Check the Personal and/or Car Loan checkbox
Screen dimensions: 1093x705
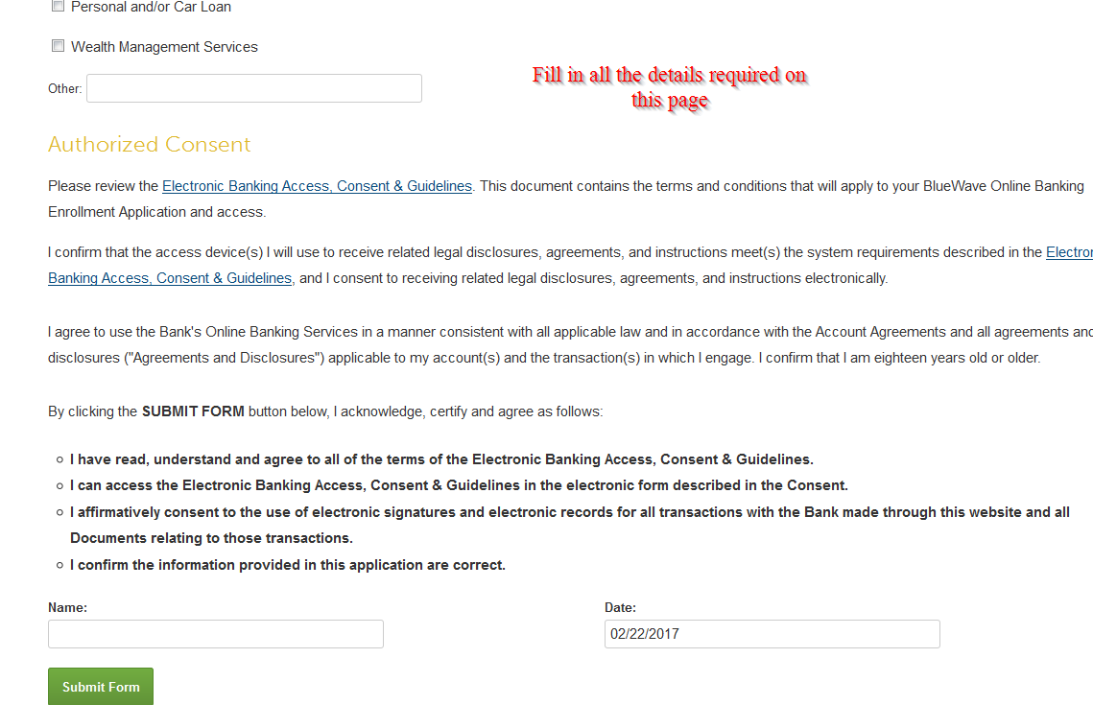pos(58,6)
